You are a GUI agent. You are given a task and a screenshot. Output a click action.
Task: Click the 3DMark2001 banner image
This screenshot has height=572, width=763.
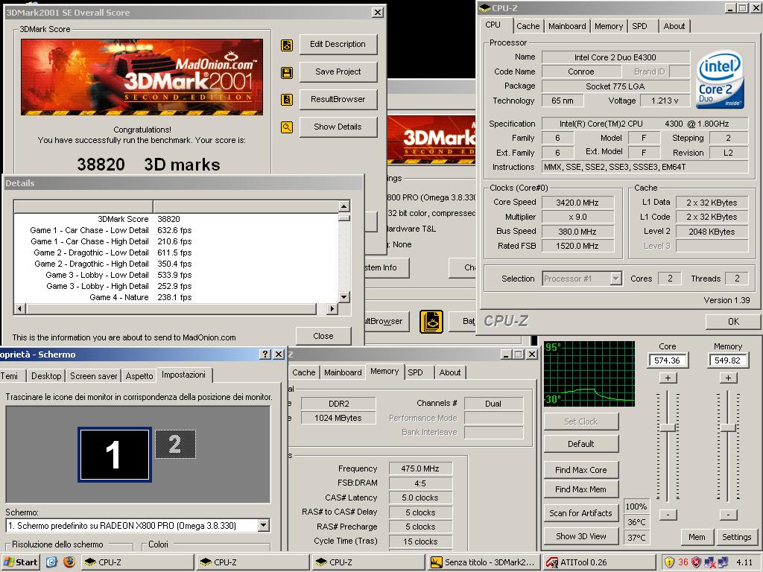[142, 77]
